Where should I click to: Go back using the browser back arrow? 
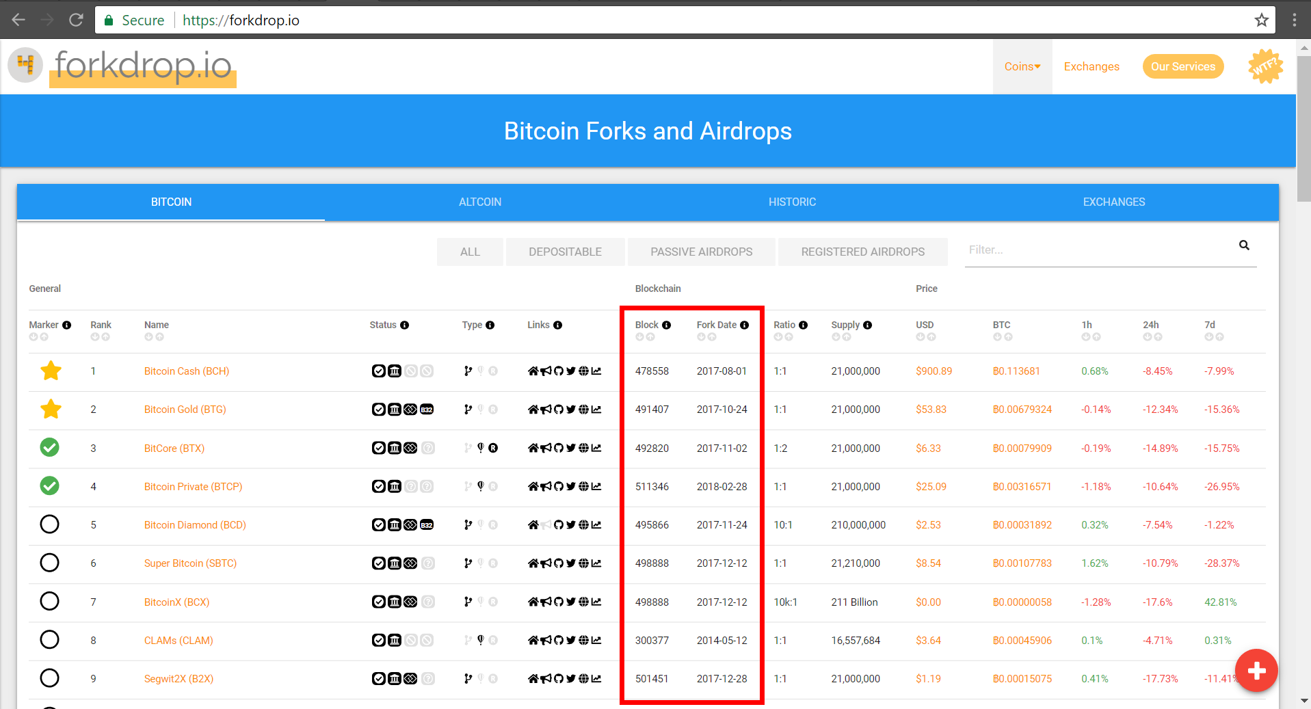click(18, 20)
